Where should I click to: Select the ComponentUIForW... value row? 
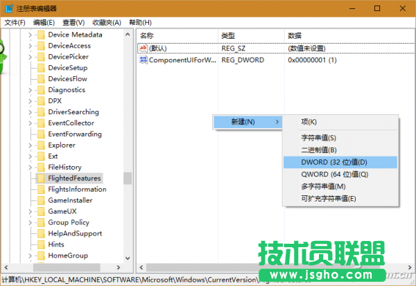(276, 60)
